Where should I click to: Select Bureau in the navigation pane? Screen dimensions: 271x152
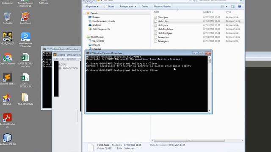pyautogui.click(x=96, y=17)
